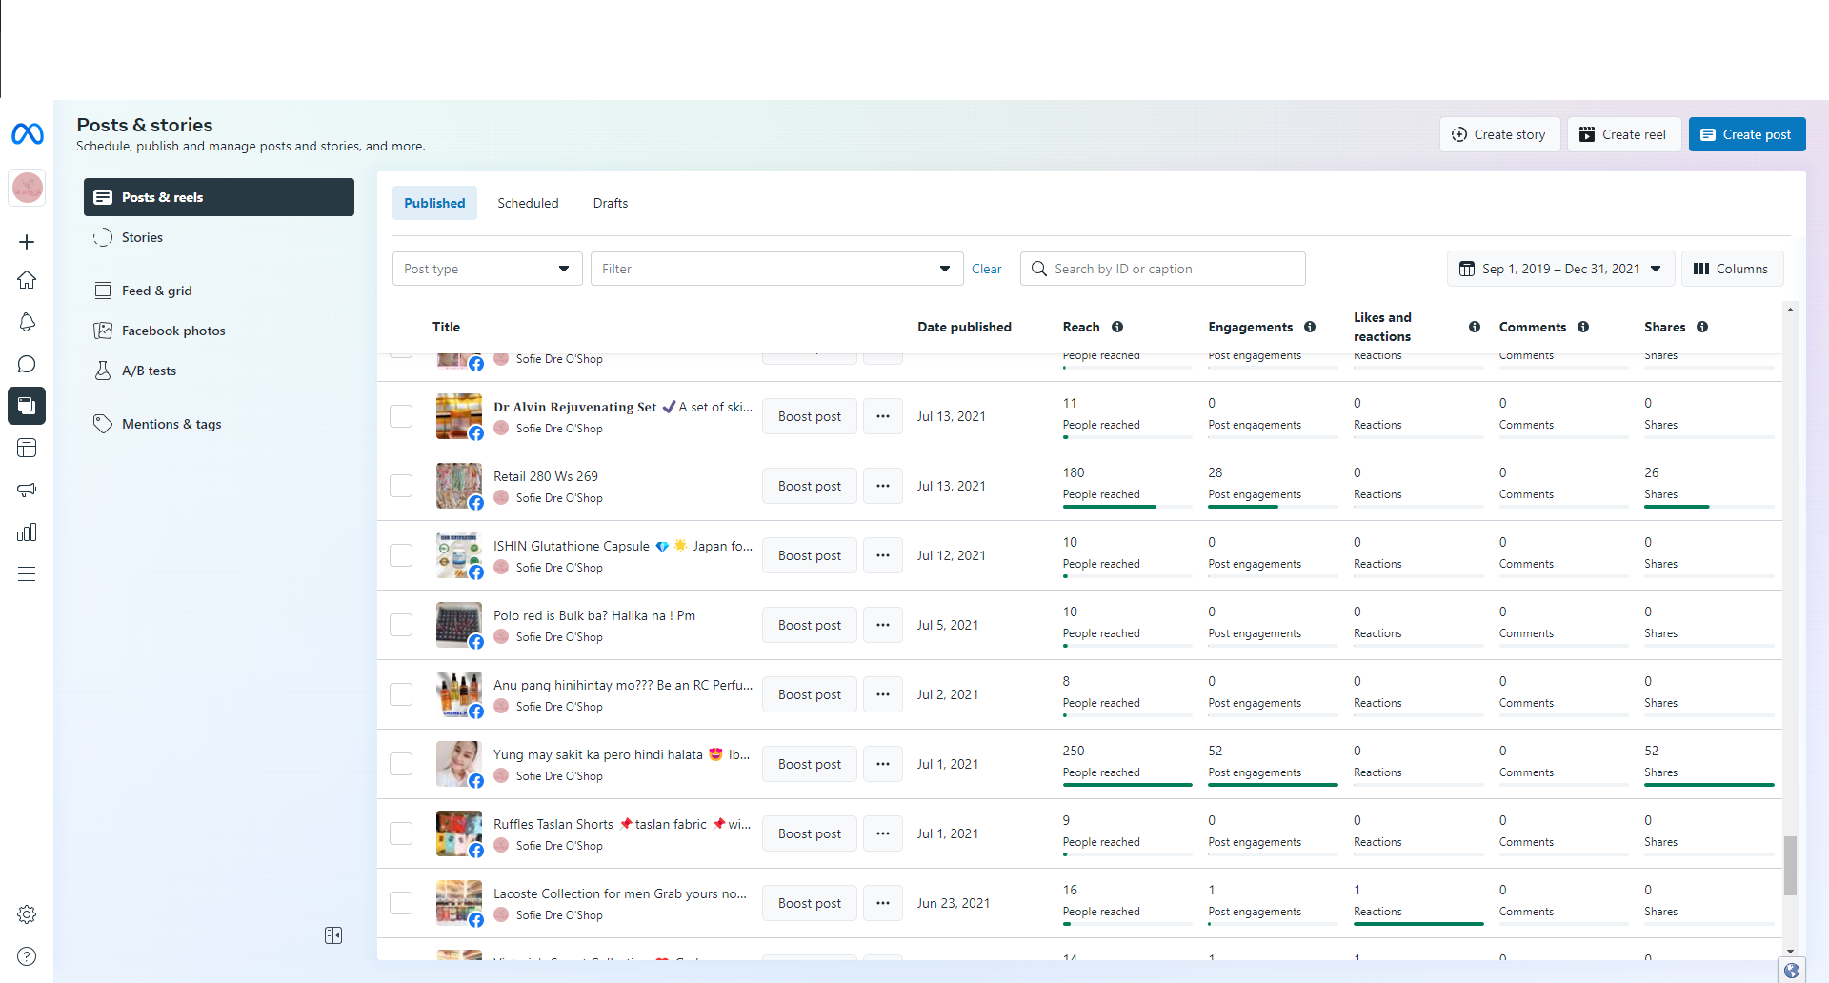Boost the Anu pang hinihintay post
This screenshot has width=1829, height=983.
810,694
